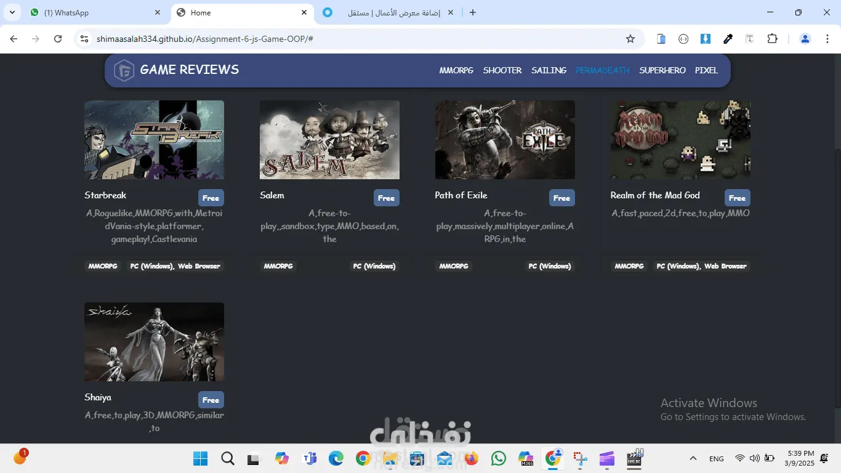Open the clock and date panel
This screenshot has width=841, height=473.
coord(800,458)
